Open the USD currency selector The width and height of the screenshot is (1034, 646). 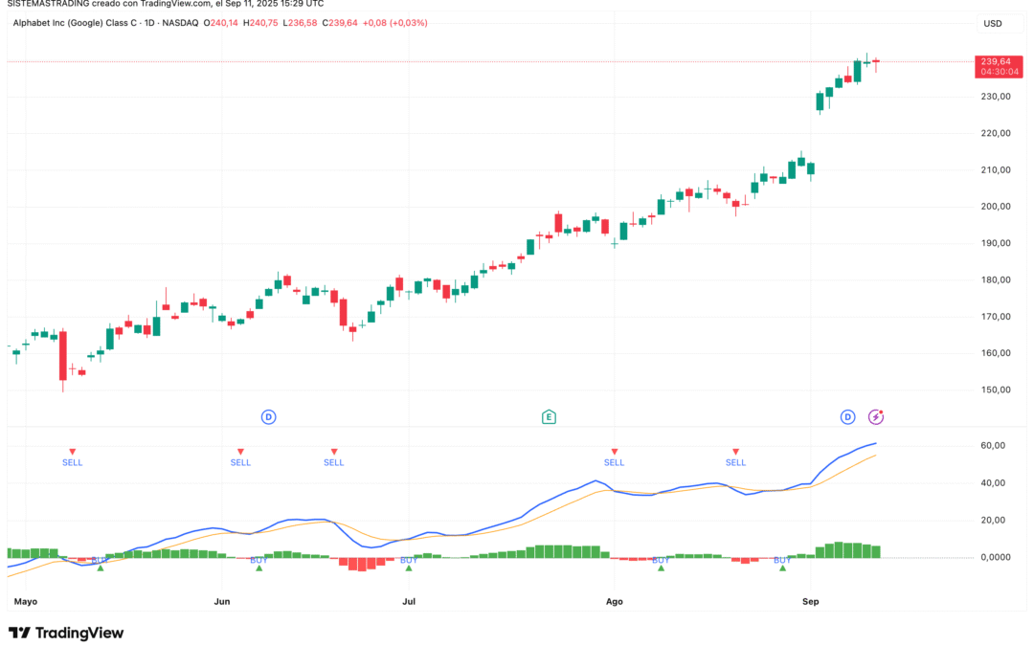(993, 23)
